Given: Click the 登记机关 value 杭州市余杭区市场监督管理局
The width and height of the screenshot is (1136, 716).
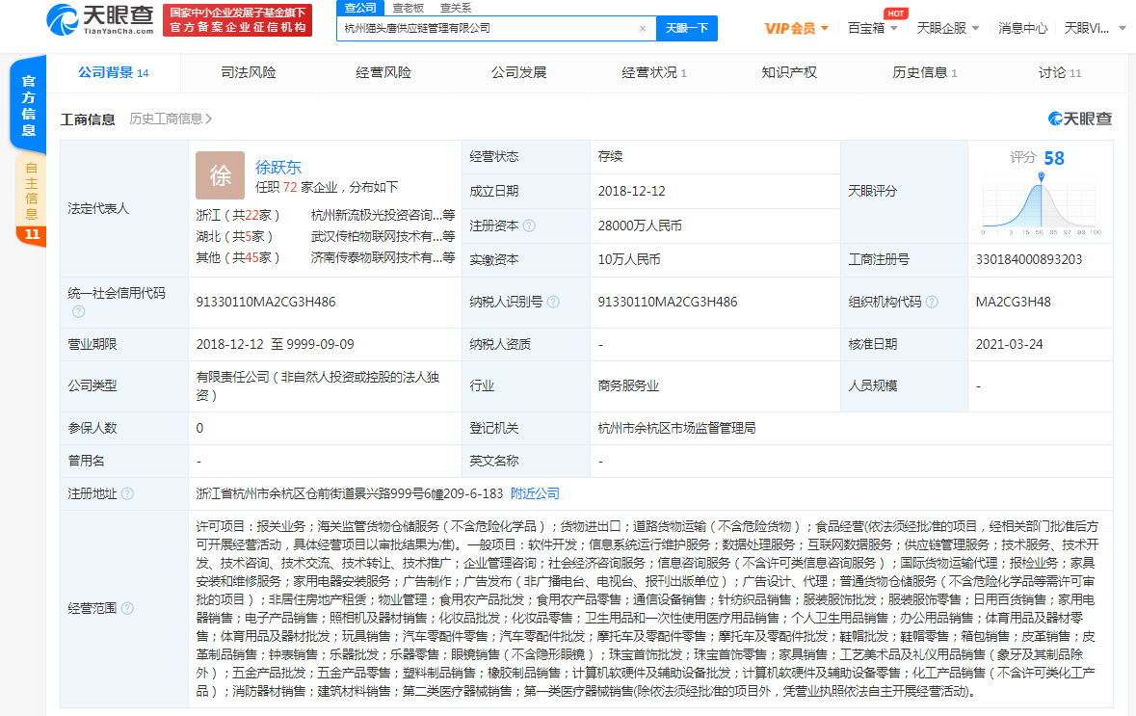Looking at the screenshot, I should [x=676, y=428].
